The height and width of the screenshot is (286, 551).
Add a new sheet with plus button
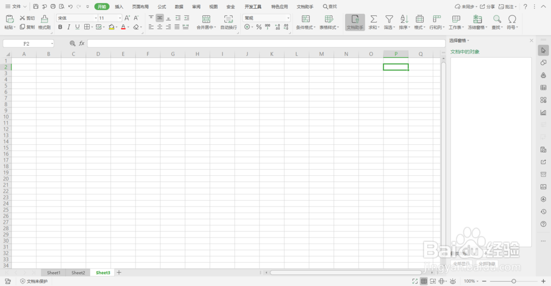119,273
